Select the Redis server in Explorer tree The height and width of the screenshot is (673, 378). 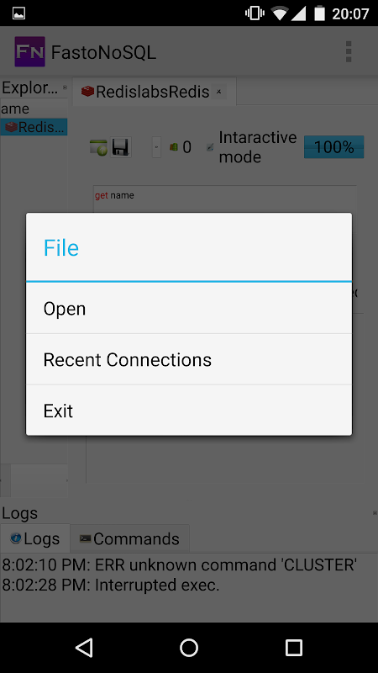point(34,127)
